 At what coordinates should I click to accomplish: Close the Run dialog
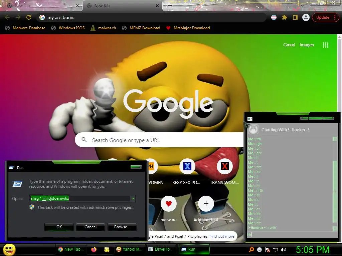pyautogui.click(x=136, y=167)
